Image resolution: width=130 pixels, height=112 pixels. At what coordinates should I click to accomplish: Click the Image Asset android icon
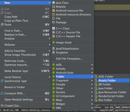[54, 42]
